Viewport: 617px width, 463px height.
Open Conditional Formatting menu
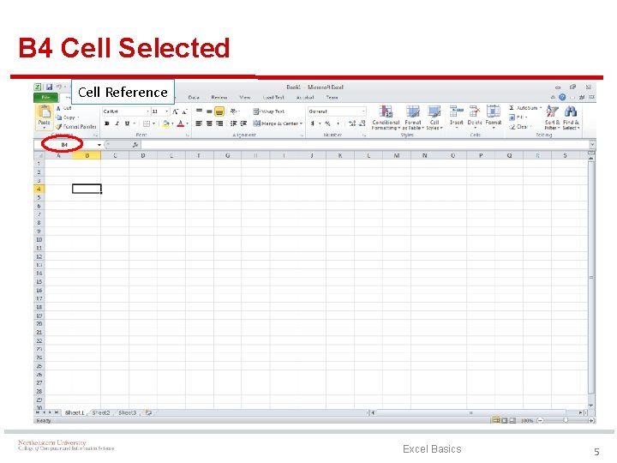click(x=386, y=117)
